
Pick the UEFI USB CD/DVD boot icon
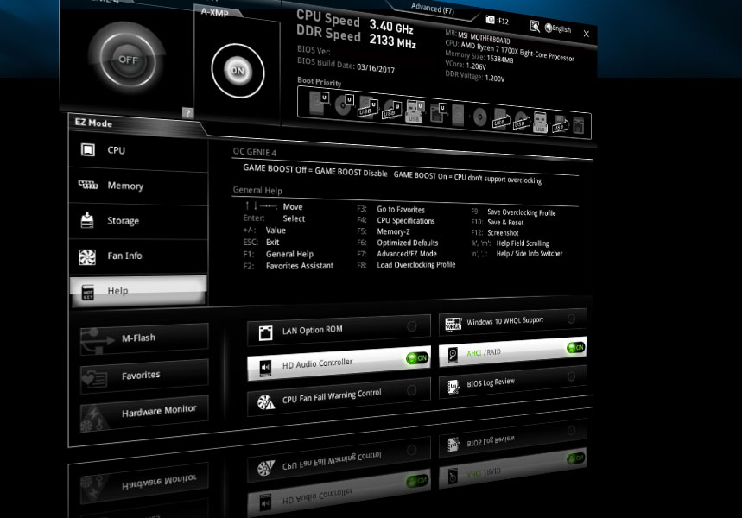tap(392, 110)
